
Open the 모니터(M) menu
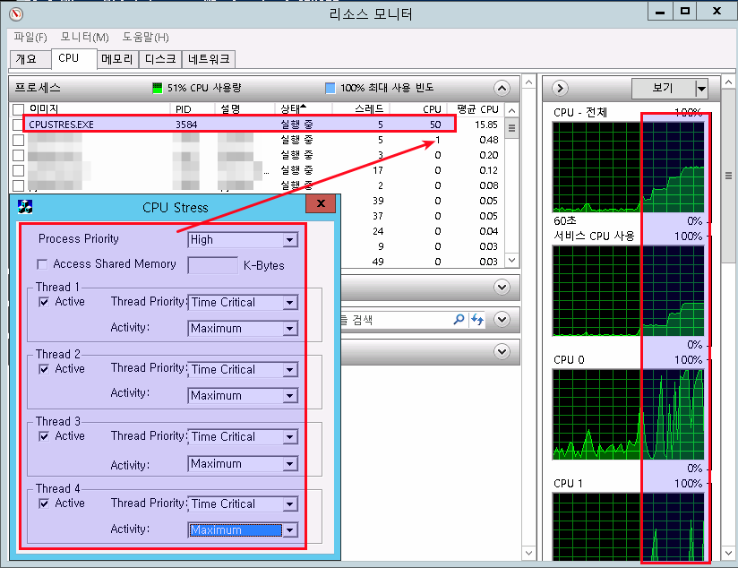pyautogui.click(x=85, y=38)
